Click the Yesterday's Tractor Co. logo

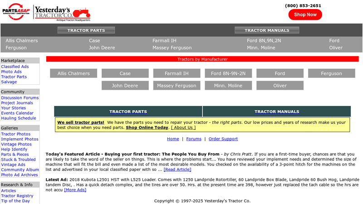coord(63,12)
